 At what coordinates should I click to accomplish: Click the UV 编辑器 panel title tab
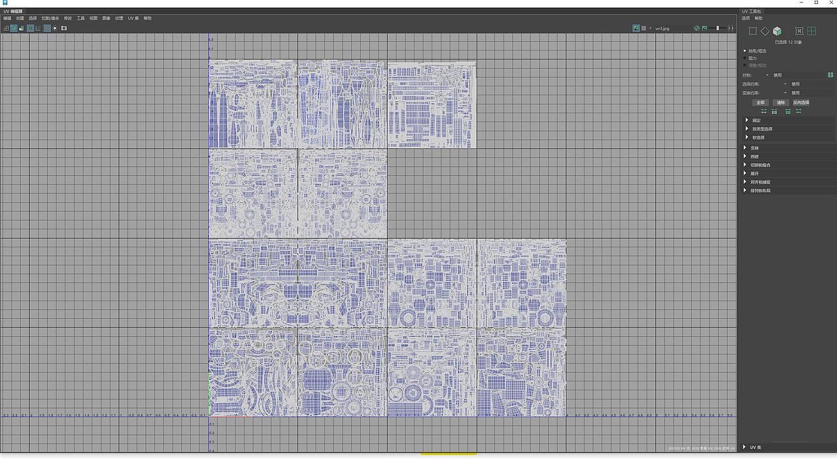pos(13,11)
